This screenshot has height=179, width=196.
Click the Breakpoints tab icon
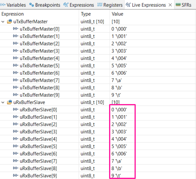(x=32, y=5)
